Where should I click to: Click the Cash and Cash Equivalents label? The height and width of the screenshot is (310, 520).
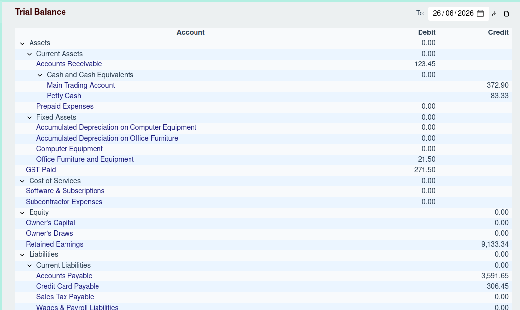click(x=90, y=75)
